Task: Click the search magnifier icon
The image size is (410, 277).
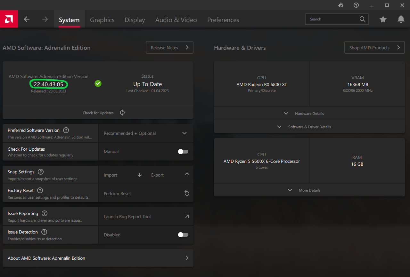Action: (x=362, y=19)
